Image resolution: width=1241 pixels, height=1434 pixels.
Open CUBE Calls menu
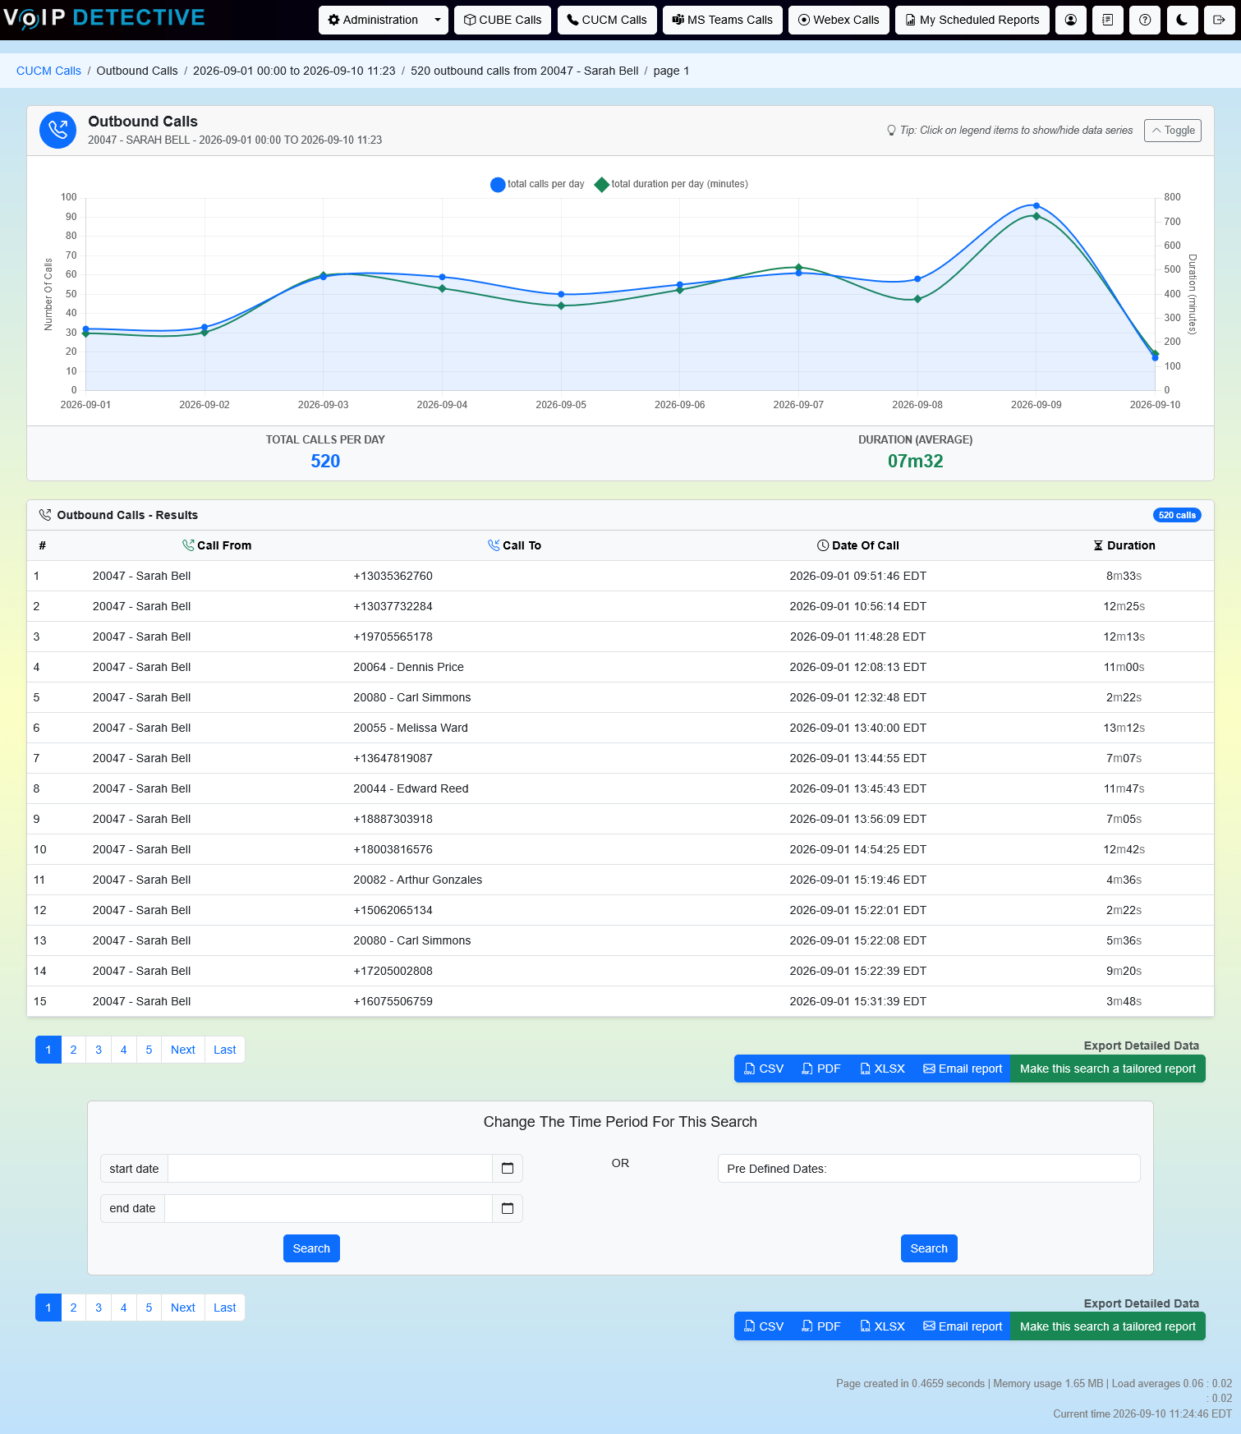(x=503, y=20)
